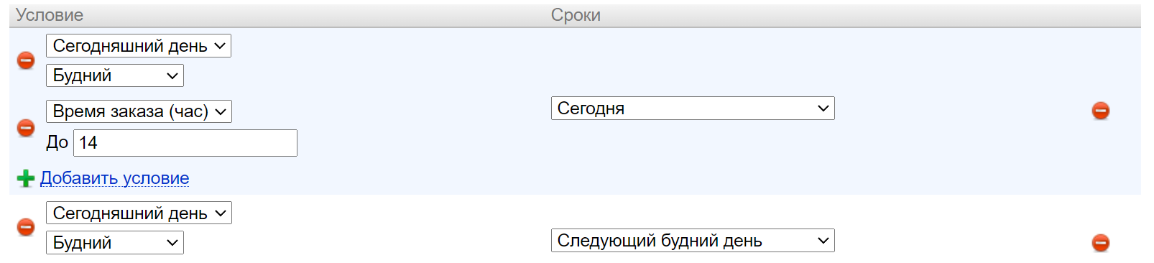Delete the 'Следующий будний день' rule
The height and width of the screenshot is (263, 1154).
1100,243
